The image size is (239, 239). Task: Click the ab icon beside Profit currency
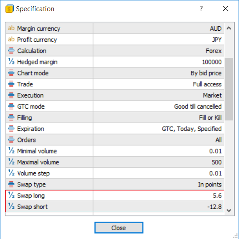(x=11, y=39)
